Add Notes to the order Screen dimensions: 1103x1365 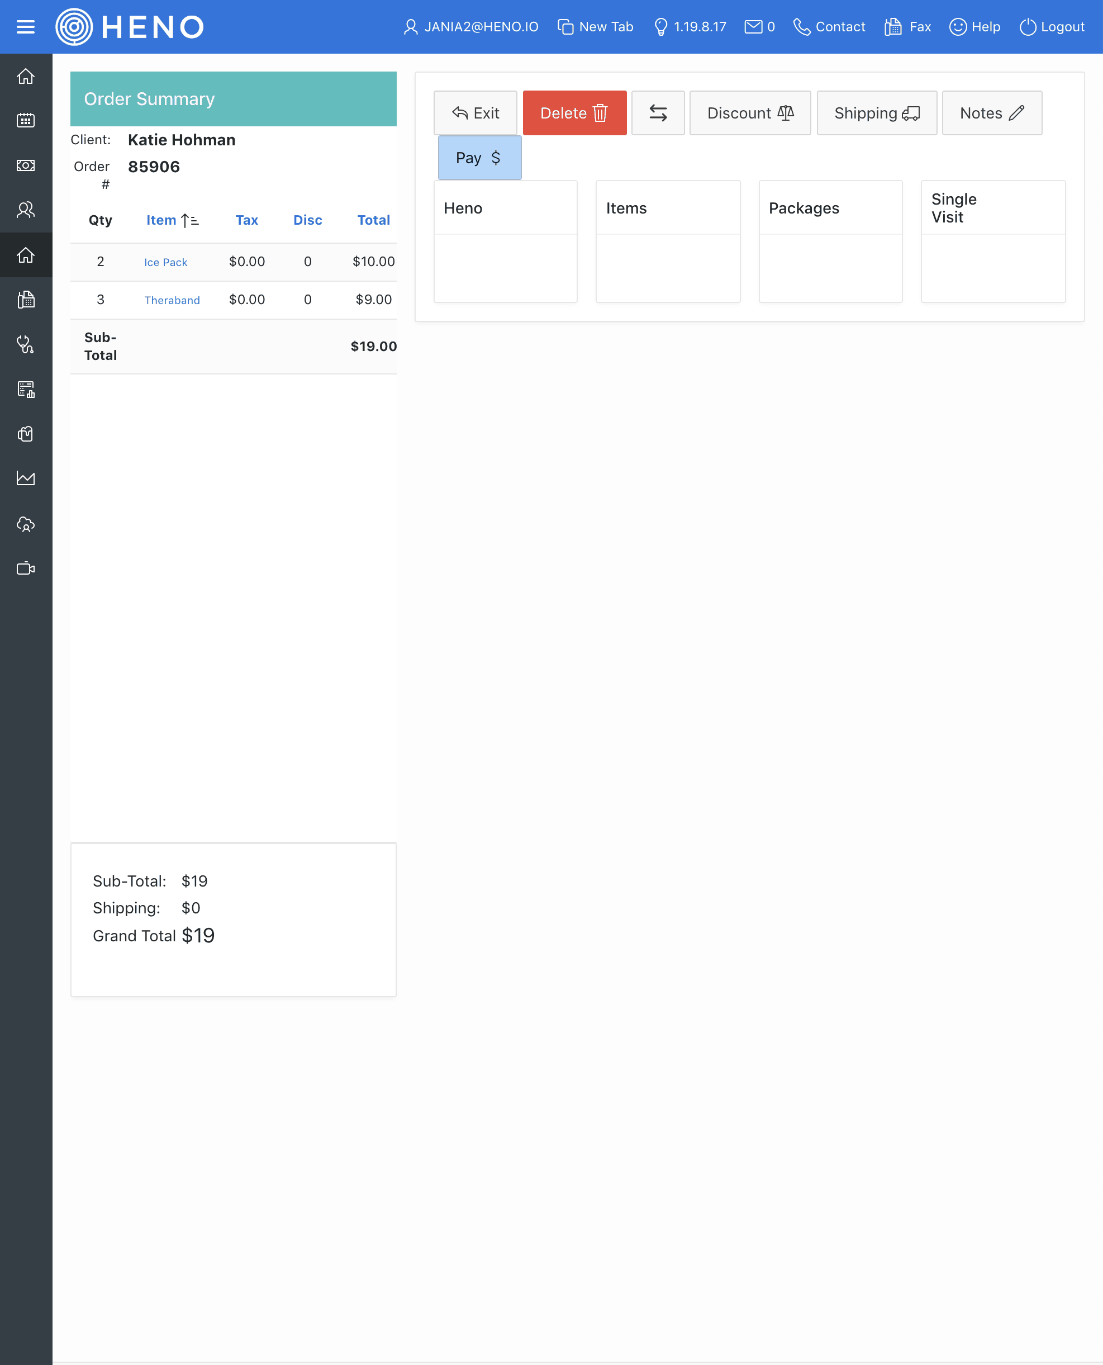[x=992, y=113]
